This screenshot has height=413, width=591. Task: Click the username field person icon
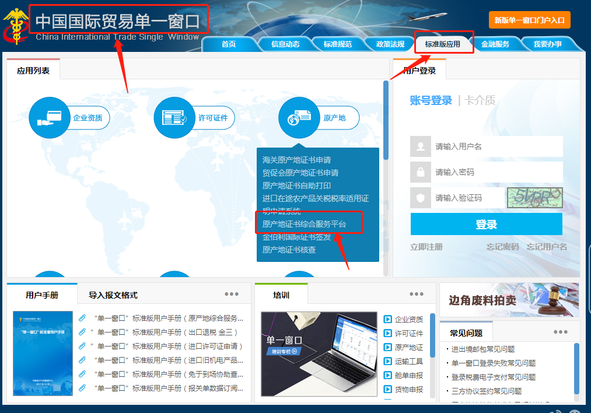(x=421, y=146)
